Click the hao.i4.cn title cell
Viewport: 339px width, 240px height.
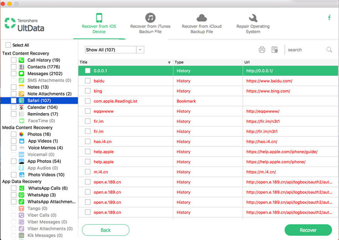click(x=102, y=142)
